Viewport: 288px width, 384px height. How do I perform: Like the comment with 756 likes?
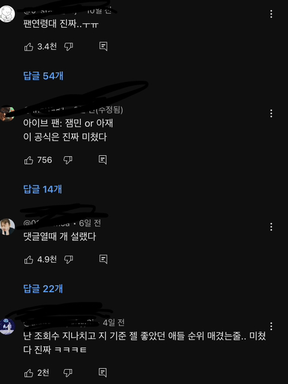coord(29,160)
